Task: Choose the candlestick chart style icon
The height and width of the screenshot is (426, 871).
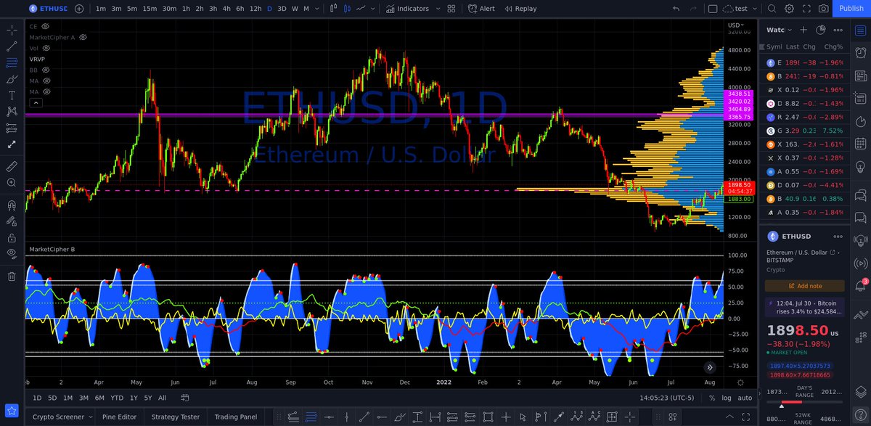Action: click(333, 9)
